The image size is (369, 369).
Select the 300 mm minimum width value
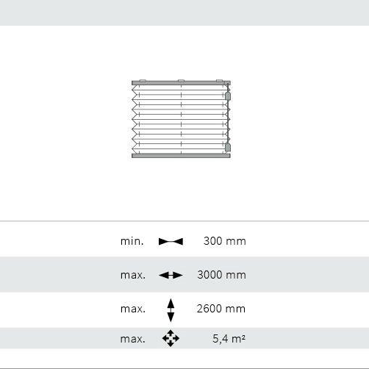point(225,241)
